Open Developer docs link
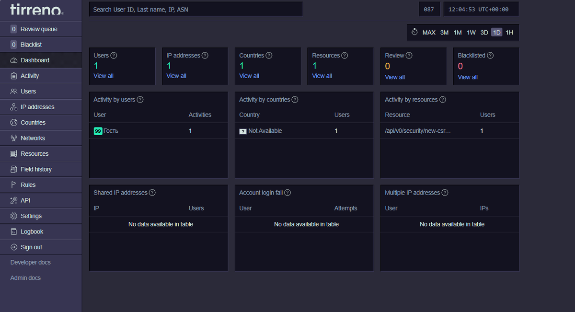575x312 pixels. click(x=30, y=263)
